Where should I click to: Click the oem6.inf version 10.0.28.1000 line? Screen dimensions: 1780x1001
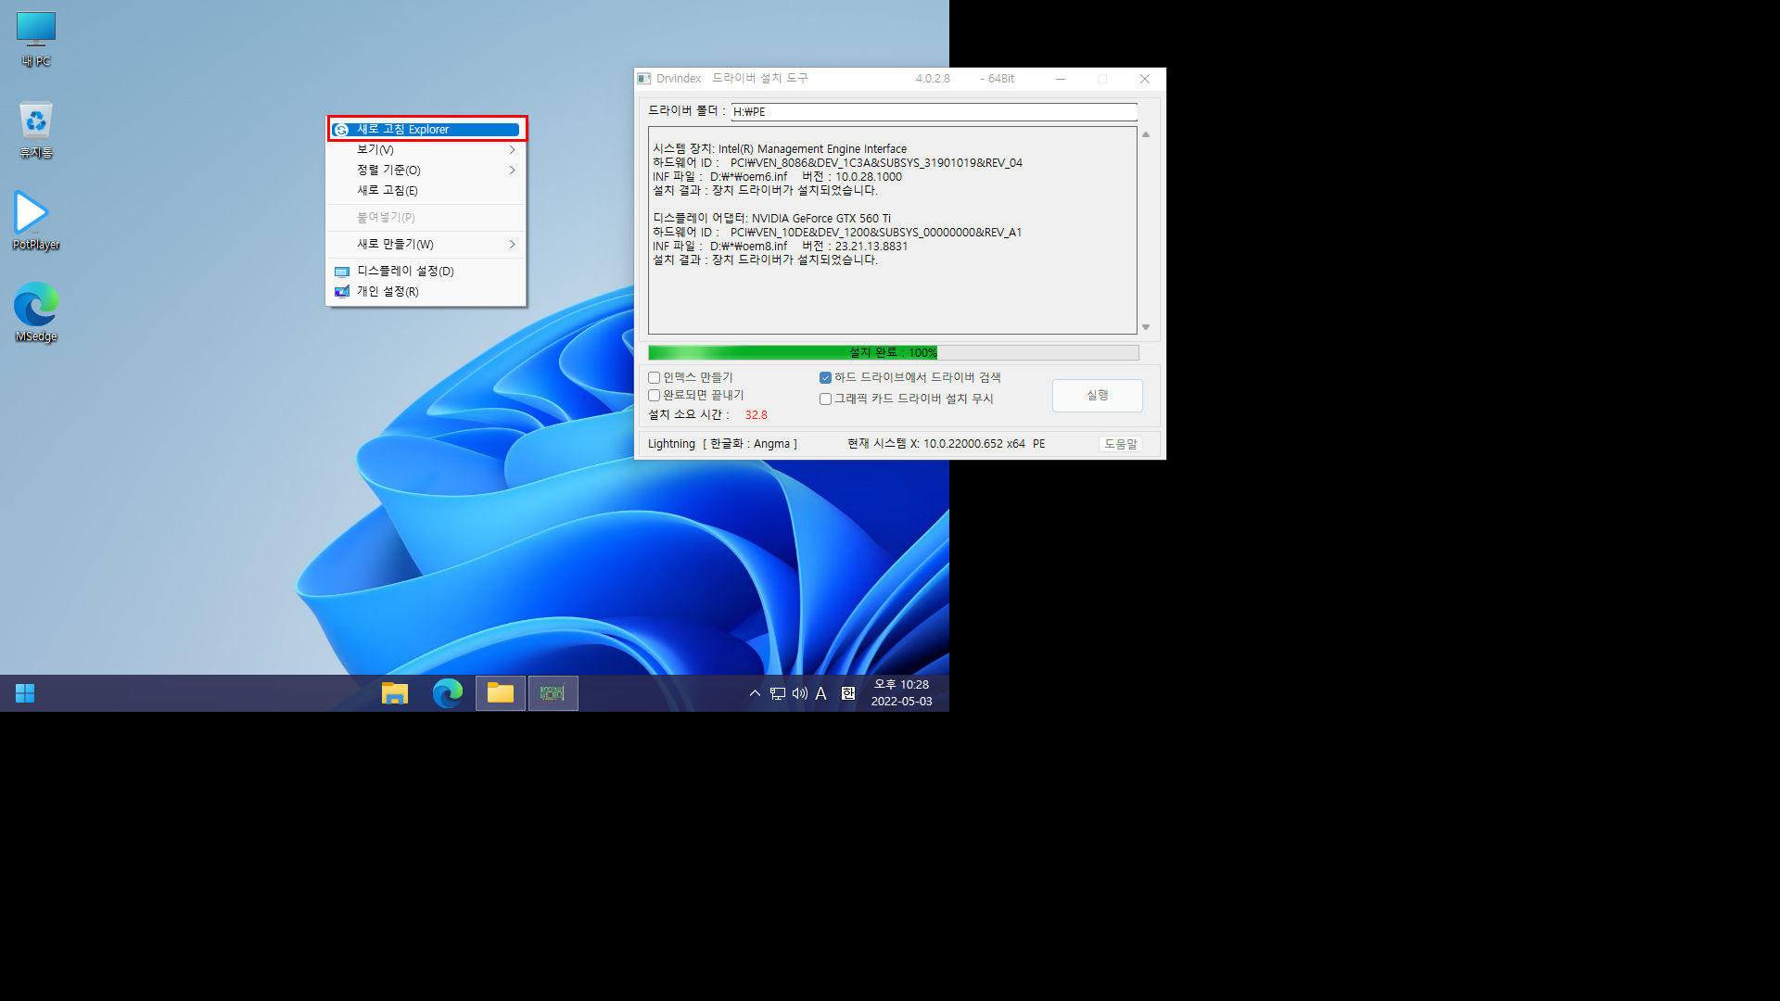click(777, 177)
